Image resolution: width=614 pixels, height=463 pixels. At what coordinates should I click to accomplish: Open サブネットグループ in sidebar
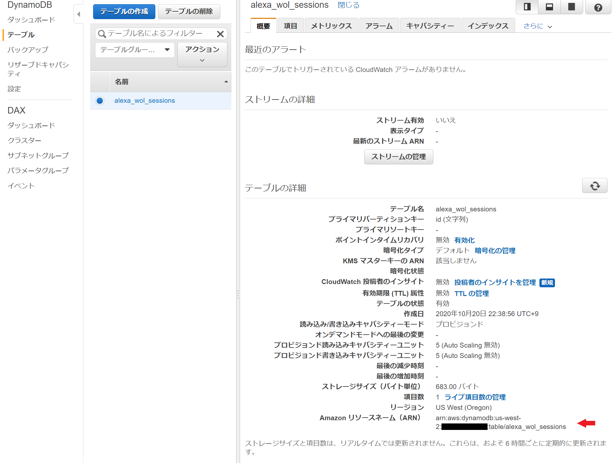[x=38, y=155]
